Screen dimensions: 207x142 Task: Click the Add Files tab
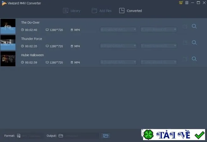[102, 11]
